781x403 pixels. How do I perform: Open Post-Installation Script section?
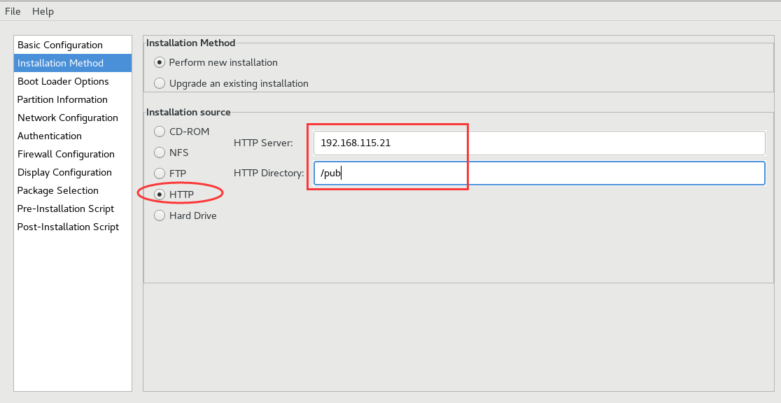coord(73,227)
